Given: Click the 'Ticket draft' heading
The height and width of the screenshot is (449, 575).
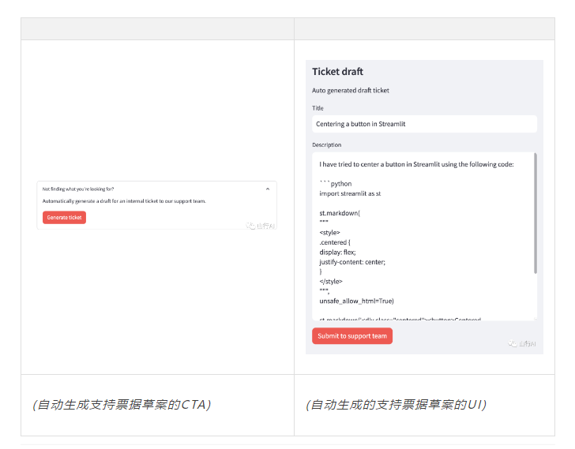Looking at the screenshot, I should (337, 72).
